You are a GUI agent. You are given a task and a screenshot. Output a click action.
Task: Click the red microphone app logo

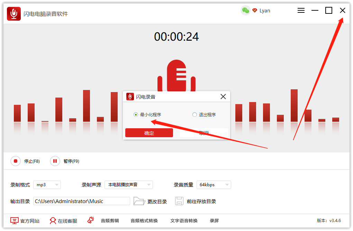[14, 14]
